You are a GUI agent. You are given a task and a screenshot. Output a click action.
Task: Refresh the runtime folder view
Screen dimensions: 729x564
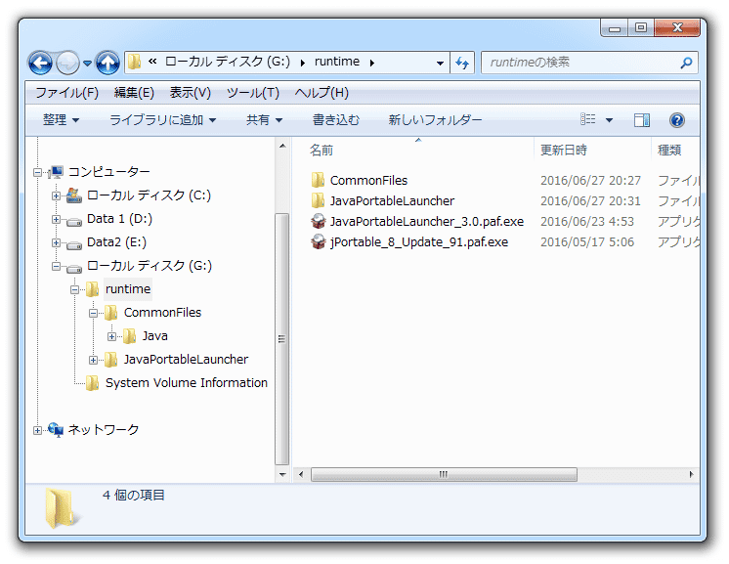462,63
